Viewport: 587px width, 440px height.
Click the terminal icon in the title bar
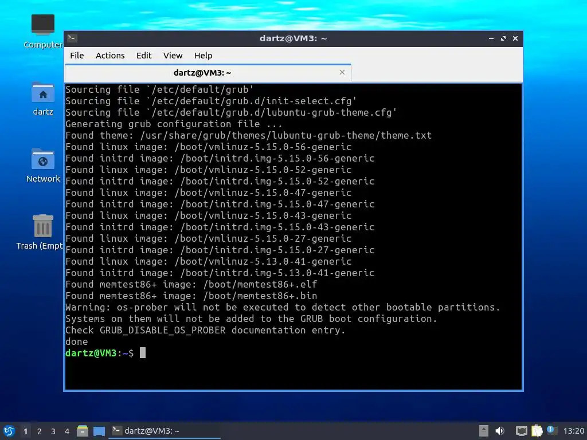click(72, 38)
